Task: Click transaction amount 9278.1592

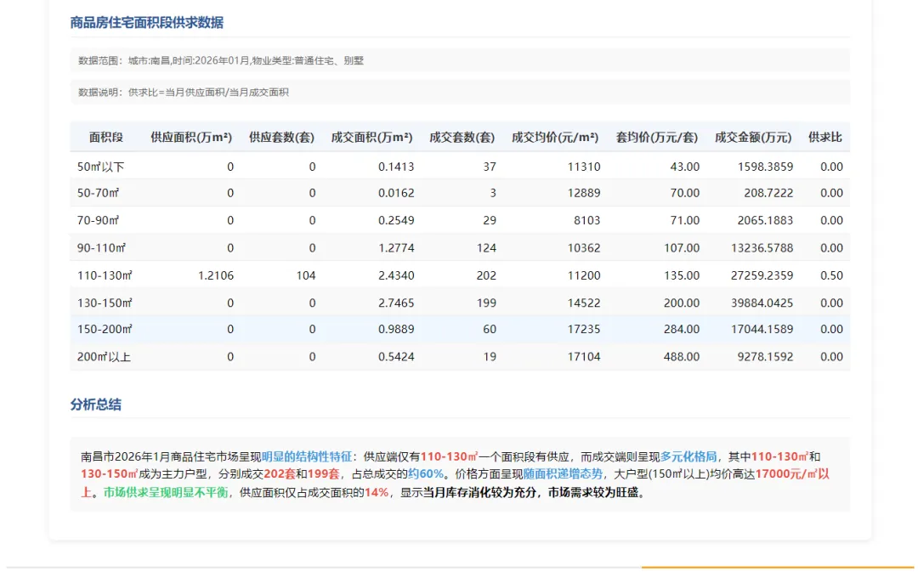Action: pyautogui.click(x=765, y=357)
